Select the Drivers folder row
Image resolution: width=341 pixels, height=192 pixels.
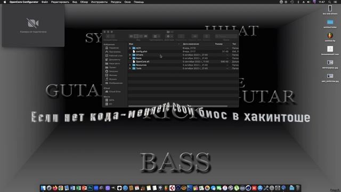click(183, 55)
